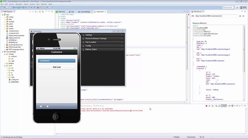248x139 pixels.
Task: Run the Test Service request with green arrow
Action: 240,16
